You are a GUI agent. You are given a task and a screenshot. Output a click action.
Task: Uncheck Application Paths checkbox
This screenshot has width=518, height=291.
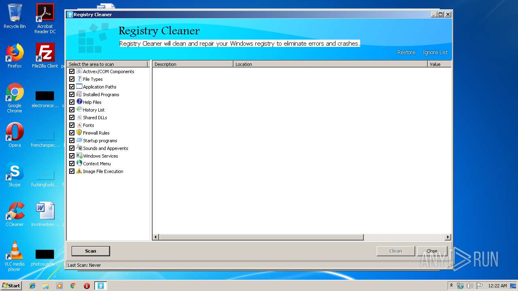(72, 86)
